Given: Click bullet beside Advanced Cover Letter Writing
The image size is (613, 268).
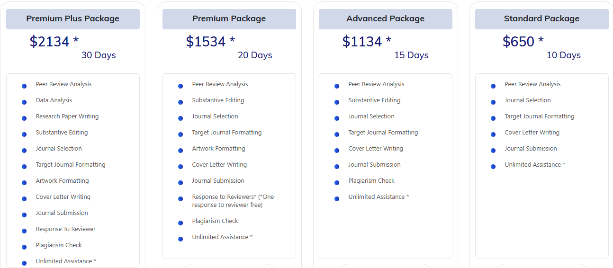Looking at the screenshot, I should (x=337, y=151).
